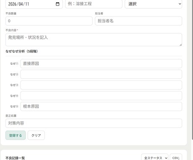Screen dimensions: 193x160
Task: Click the 担当者名 input field
Action: pos(138,21)
